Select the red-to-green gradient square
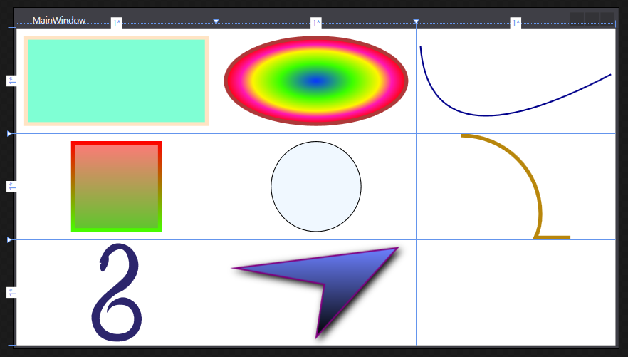This screenshot has height=357, width=628. click(x=116, y=187)
